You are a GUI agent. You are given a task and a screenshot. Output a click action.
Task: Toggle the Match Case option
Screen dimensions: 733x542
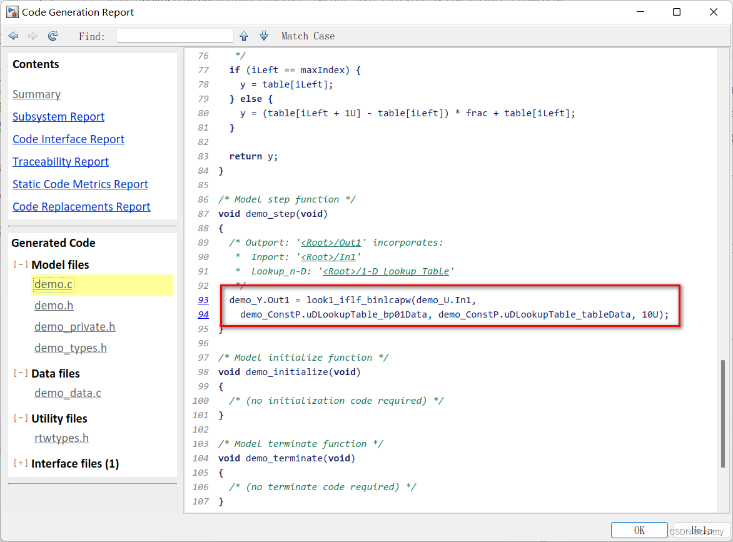308,36
